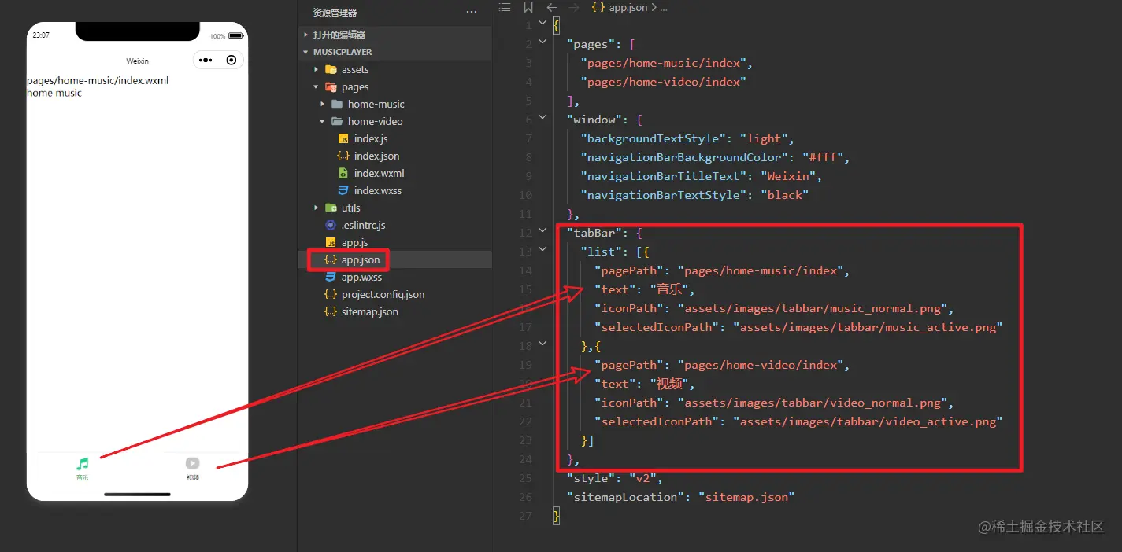This screenshot has width=1122, height=552.
Task: Collapse the MUSICPLAYER project section
Action: click(342, 52)
